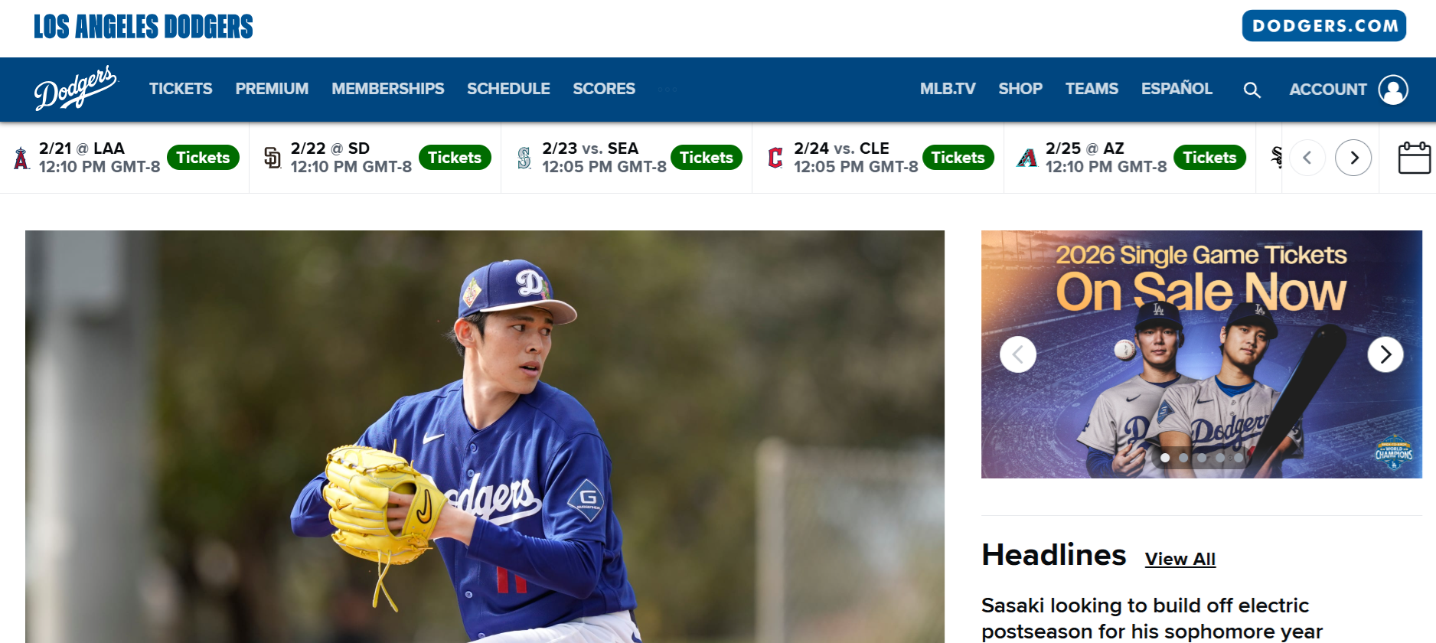This screenshot has height=643, width=1436.
Task: Click the Diamondbacks logo for 2/25 game
Action: pyautogui.click(x=1027, y=158)
